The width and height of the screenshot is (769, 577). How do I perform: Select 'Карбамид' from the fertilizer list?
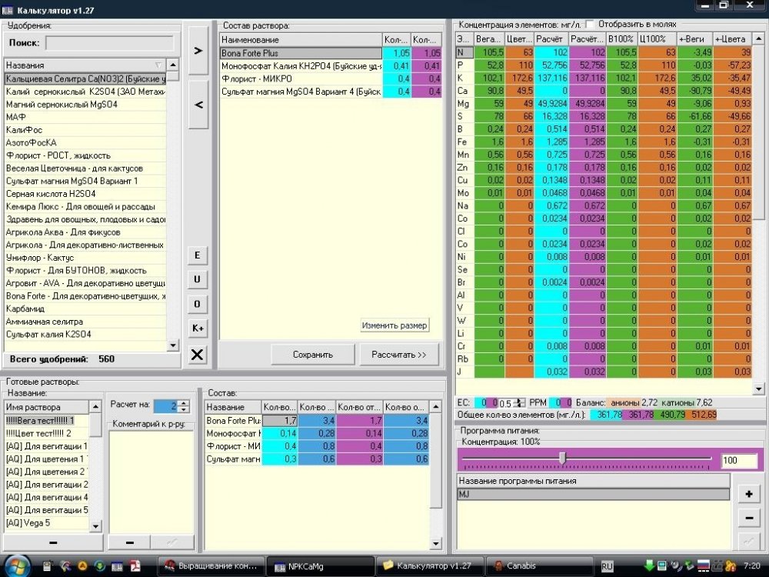(85, 309)
